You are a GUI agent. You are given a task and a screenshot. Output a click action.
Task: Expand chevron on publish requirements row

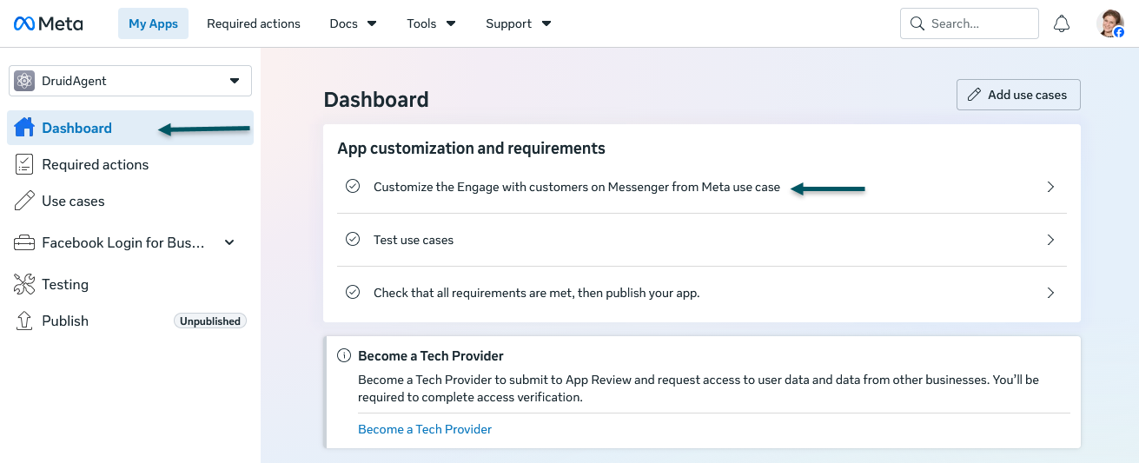pos(1050,293)
